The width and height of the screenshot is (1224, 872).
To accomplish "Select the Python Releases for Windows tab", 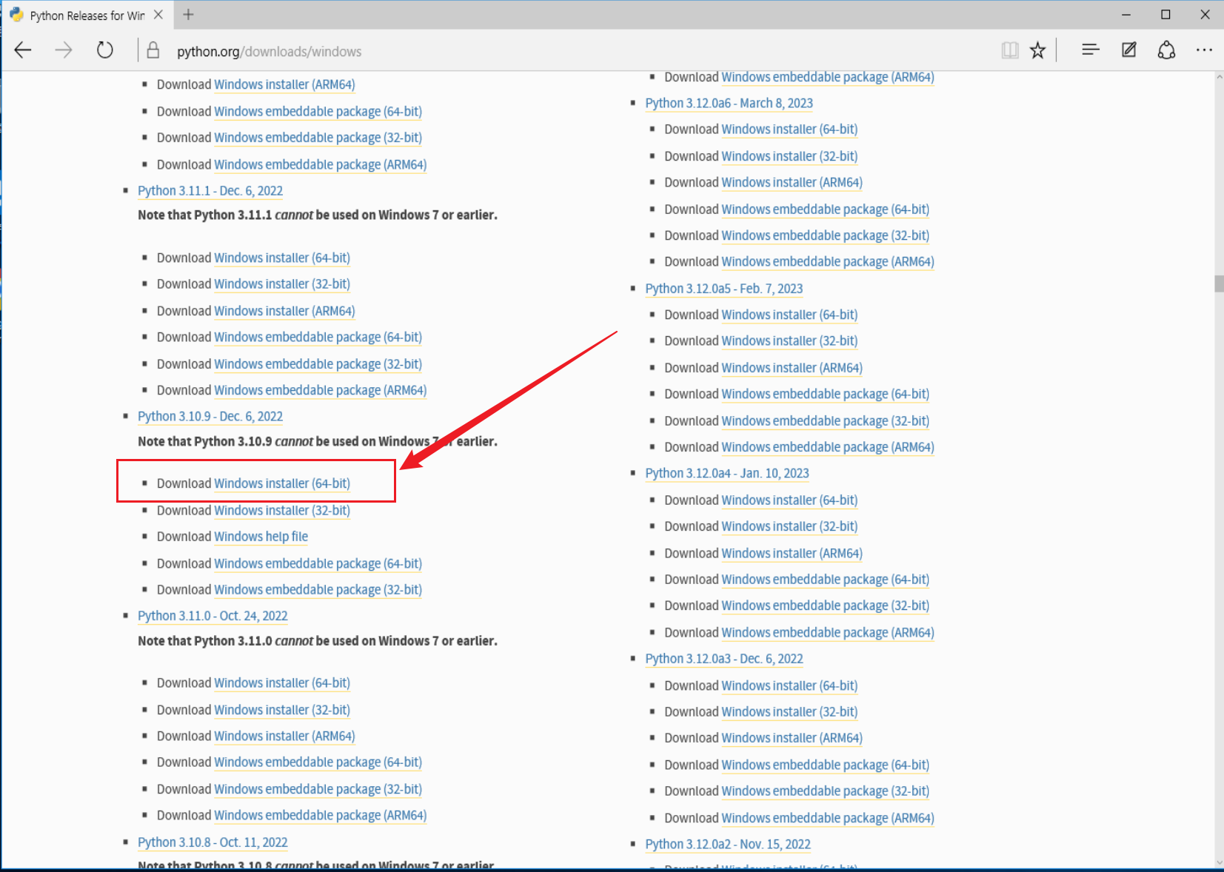I will (x=87, y=16).
